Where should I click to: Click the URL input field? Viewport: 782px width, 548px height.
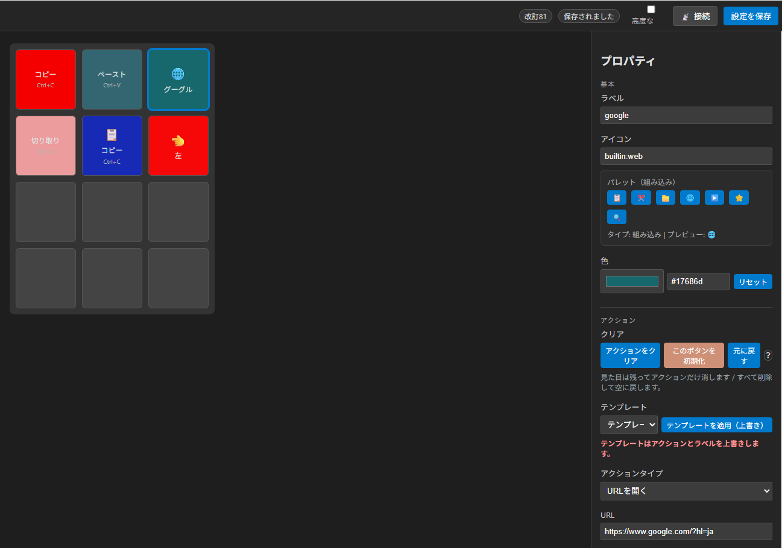click(x=686, y=531)
